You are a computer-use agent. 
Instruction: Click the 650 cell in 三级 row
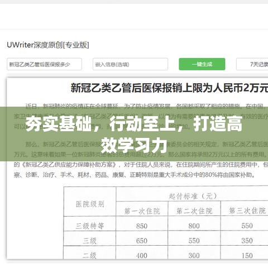[142, 241]
